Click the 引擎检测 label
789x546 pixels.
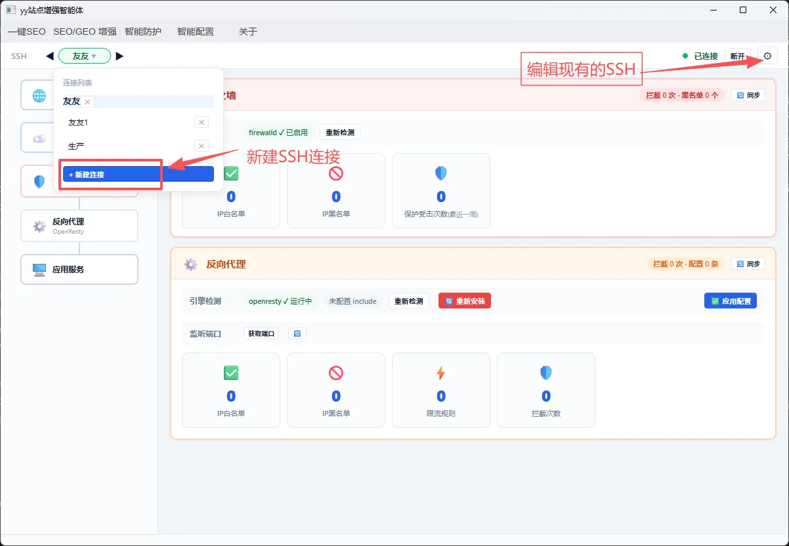205,301
